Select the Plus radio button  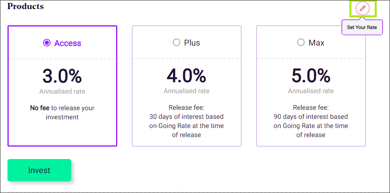176,43
